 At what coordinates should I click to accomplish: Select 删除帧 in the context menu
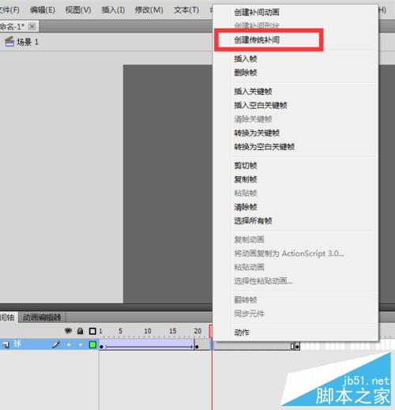click(246, 73)
